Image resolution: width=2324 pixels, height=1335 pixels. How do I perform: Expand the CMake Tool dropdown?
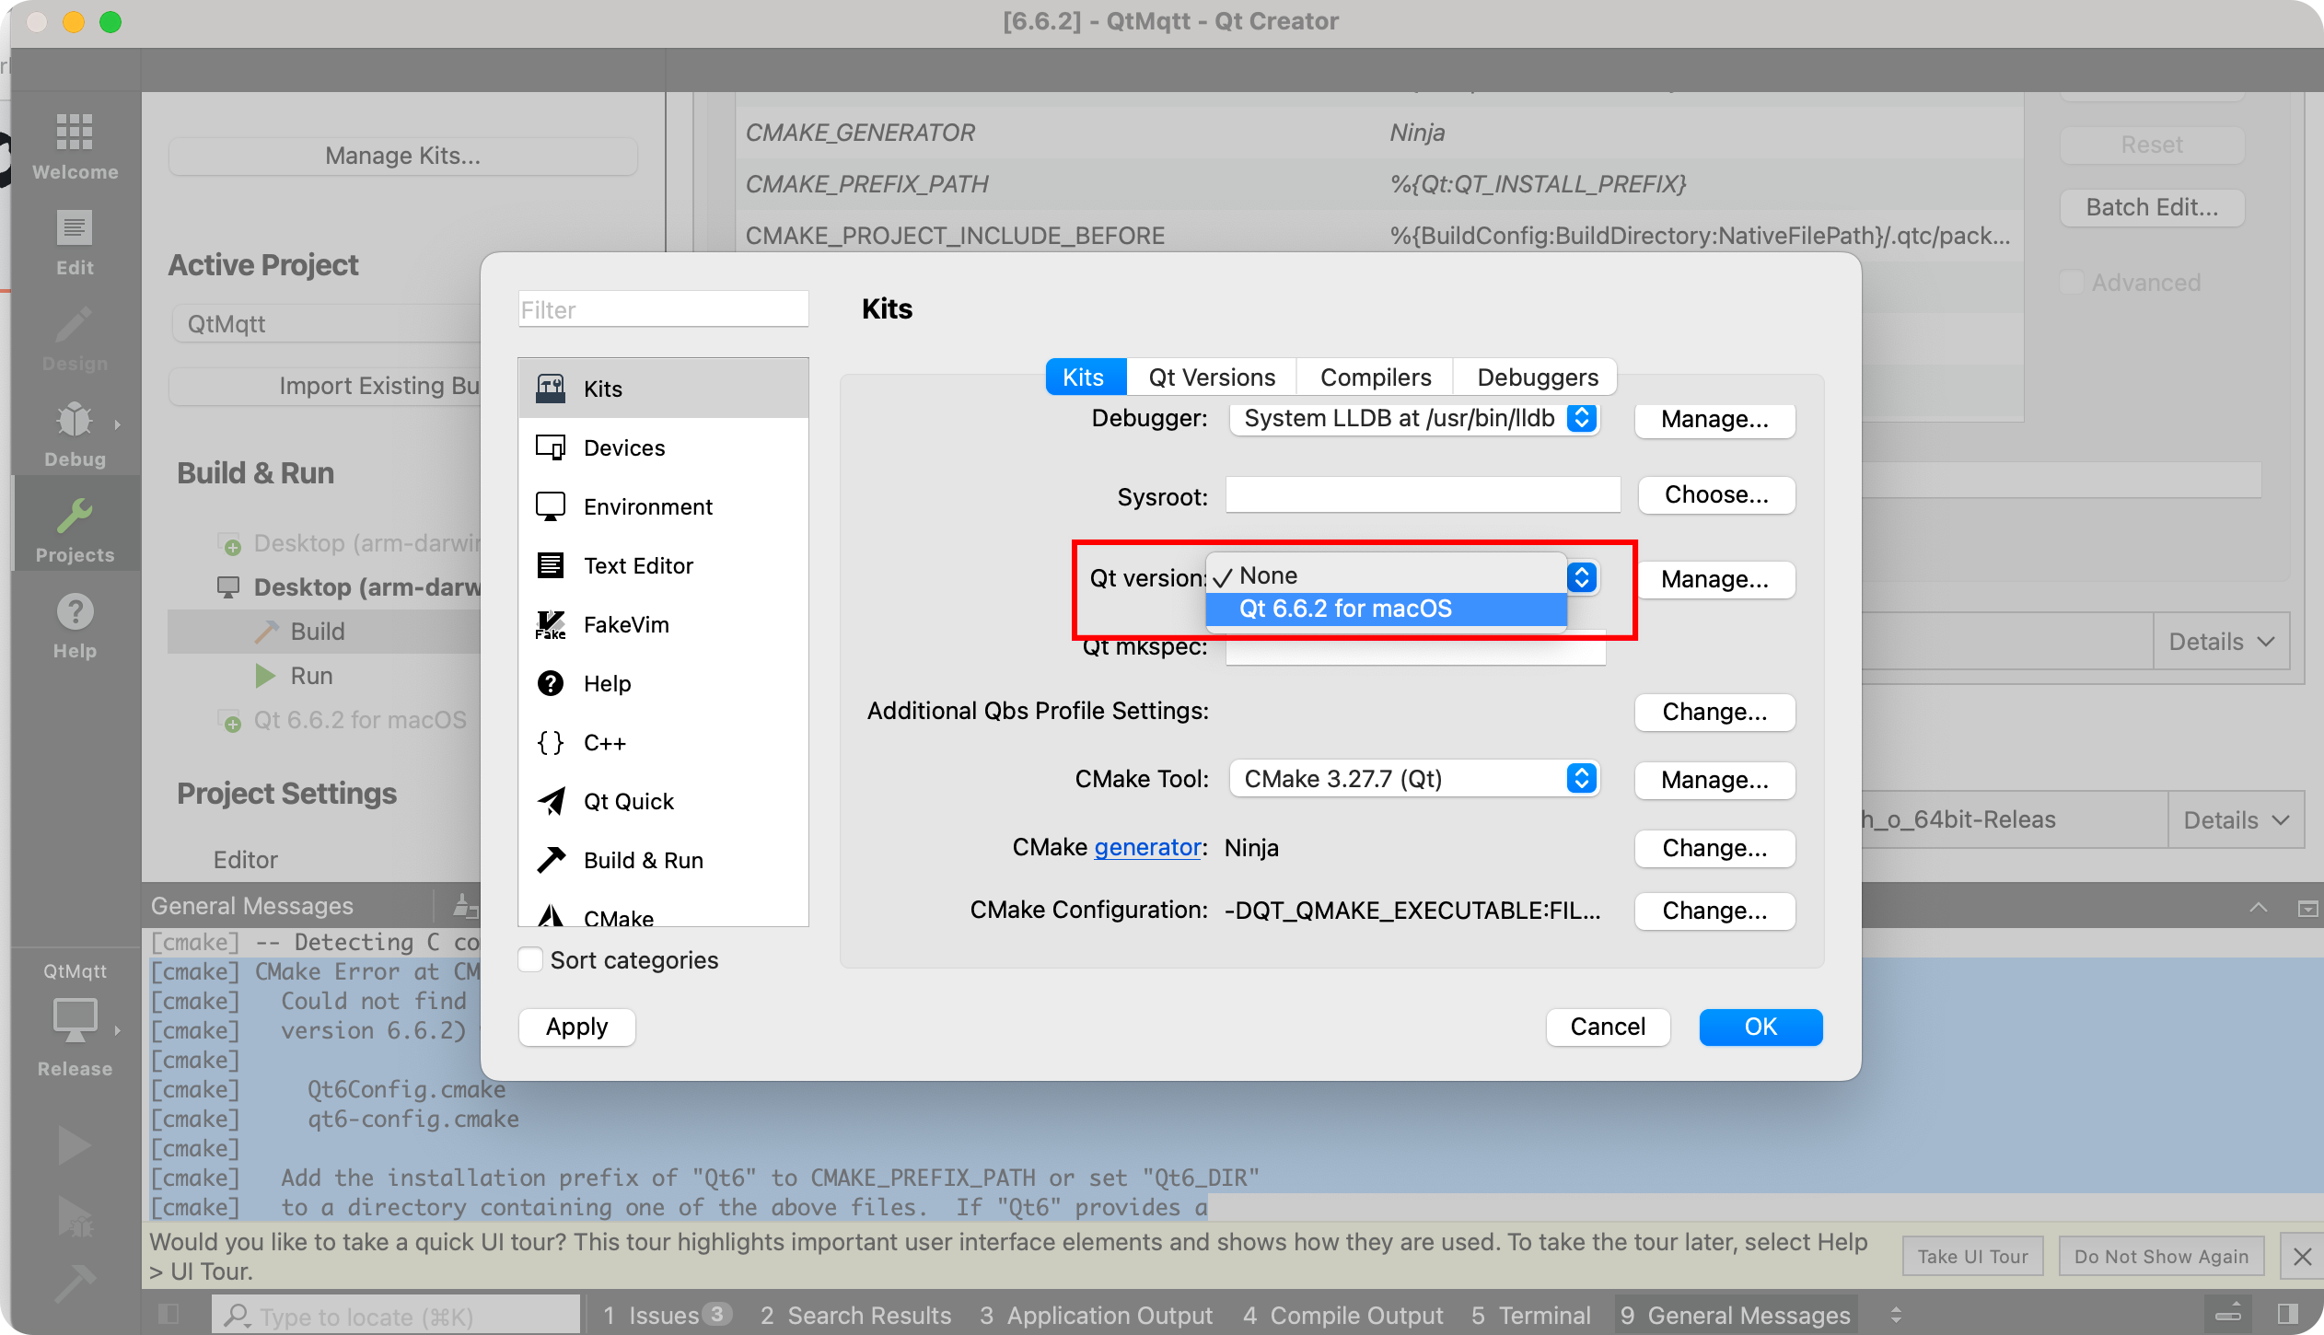coord(1584,779)
